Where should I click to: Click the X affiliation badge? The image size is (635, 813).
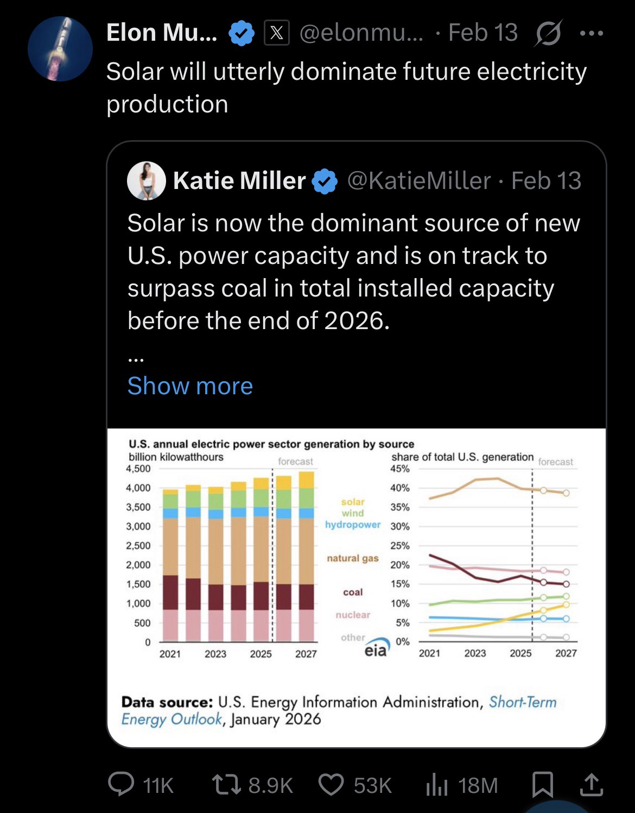point(276,33)
